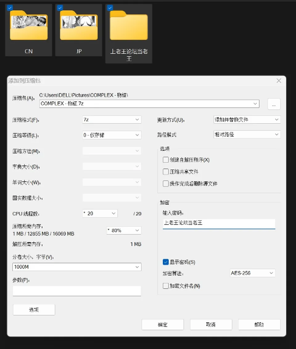Image resolution: width=296 pixels, height=349 pixels.
Task: Open 更新方式 dropdown
Action: click(247, 120)
